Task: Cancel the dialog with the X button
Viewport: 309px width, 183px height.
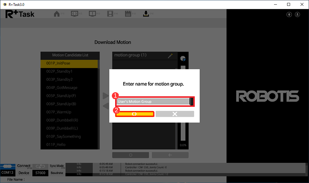Action: (175, 114)
